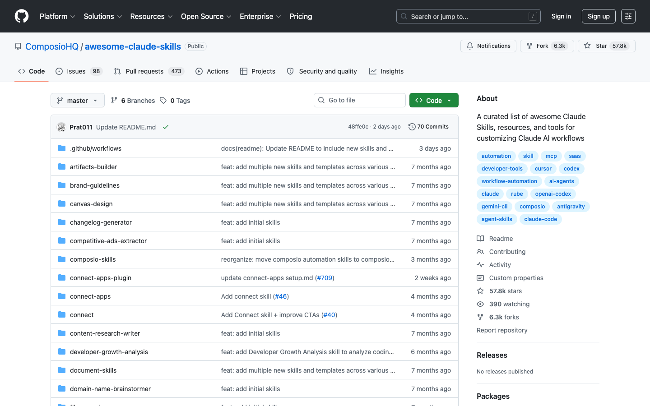The height and width of the screenshot is (406, 650).
Task: Click folder icon of canvas-design row
Action: click(x=62, y=203)
